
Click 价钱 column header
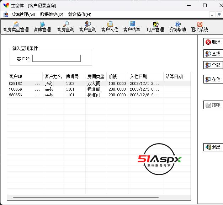tap(117, 76)
